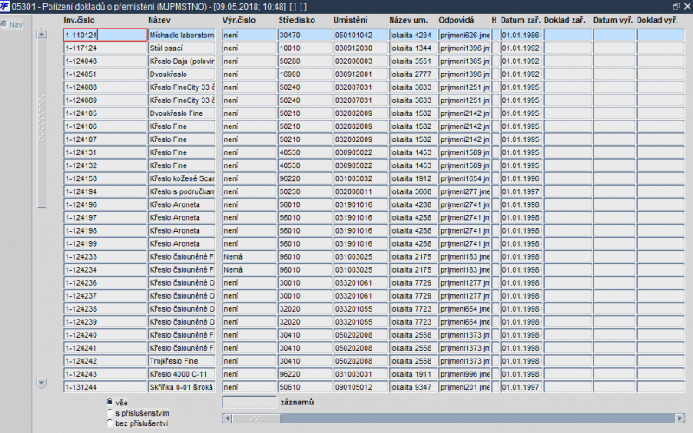Click the 'Odpovídá' column header
Viewport: 693px width, 433px height.
coord(457,20)
